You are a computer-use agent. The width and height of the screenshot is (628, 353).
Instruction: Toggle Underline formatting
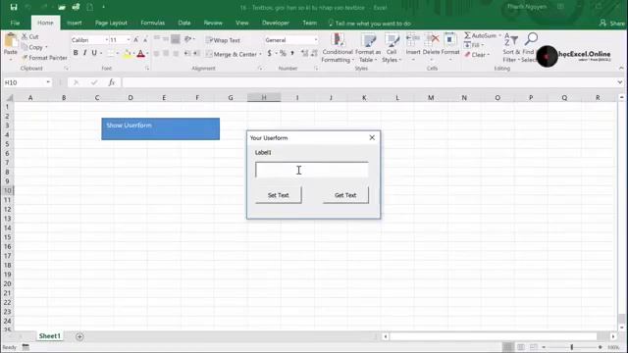click(94, 53)
